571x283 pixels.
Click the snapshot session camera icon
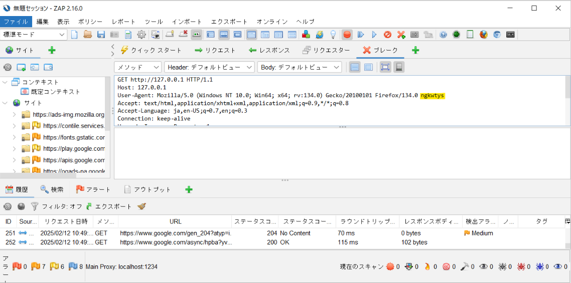point(114,35)
